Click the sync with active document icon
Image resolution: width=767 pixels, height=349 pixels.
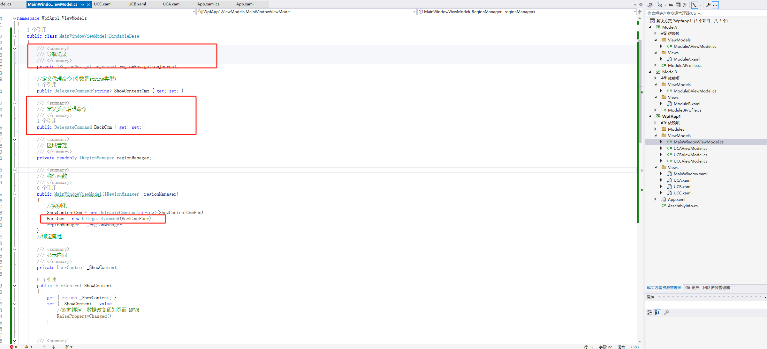[x=671, y=5]
